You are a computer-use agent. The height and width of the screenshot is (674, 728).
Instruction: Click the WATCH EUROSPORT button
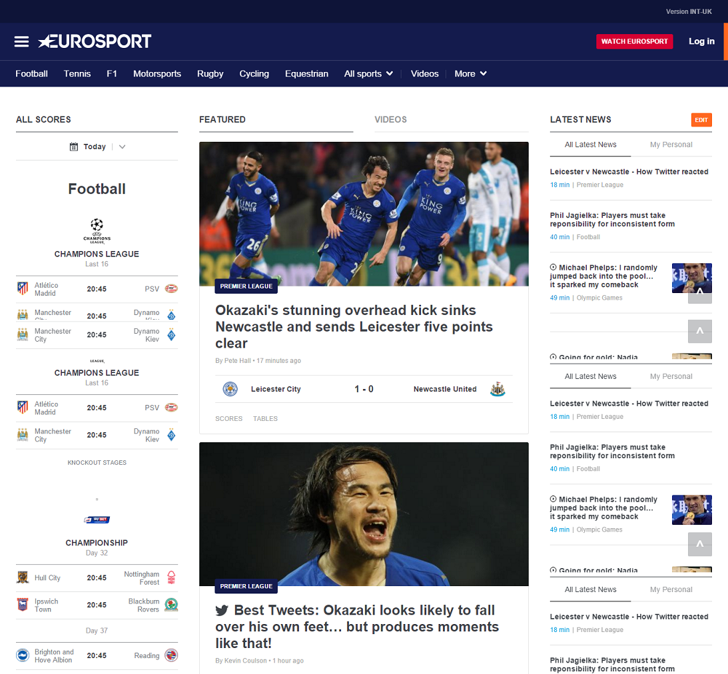pyautogui.click(x=634, y=41)
